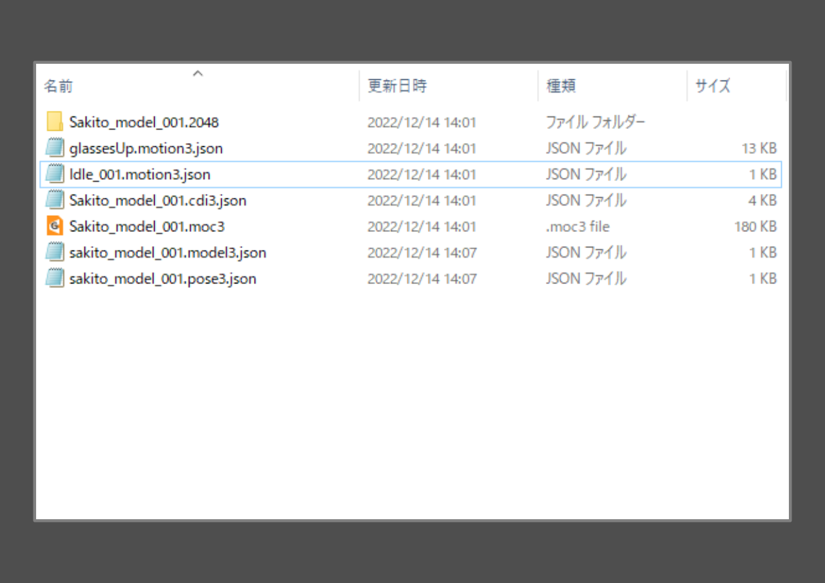Click the date of Sakito_model_001.moc3
The image size is (825, 583).
coord(422,227)
